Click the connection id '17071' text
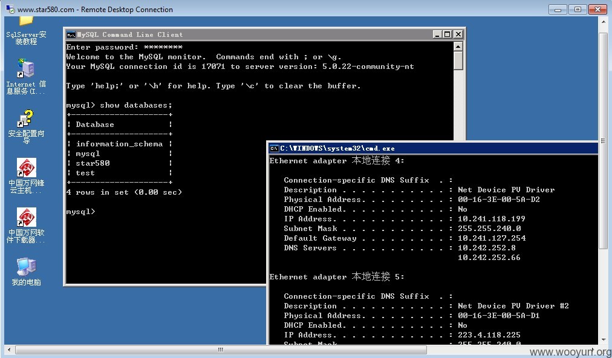 (213, 67)
